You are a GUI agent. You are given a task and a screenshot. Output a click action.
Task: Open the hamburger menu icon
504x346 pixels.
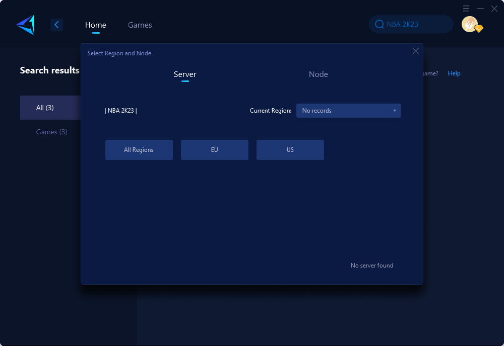466,9
